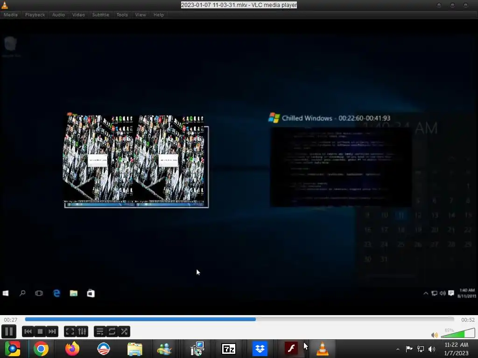Click the VLC cone title icon
This screenshot has width=478, height=358.
tap(5, 5)
